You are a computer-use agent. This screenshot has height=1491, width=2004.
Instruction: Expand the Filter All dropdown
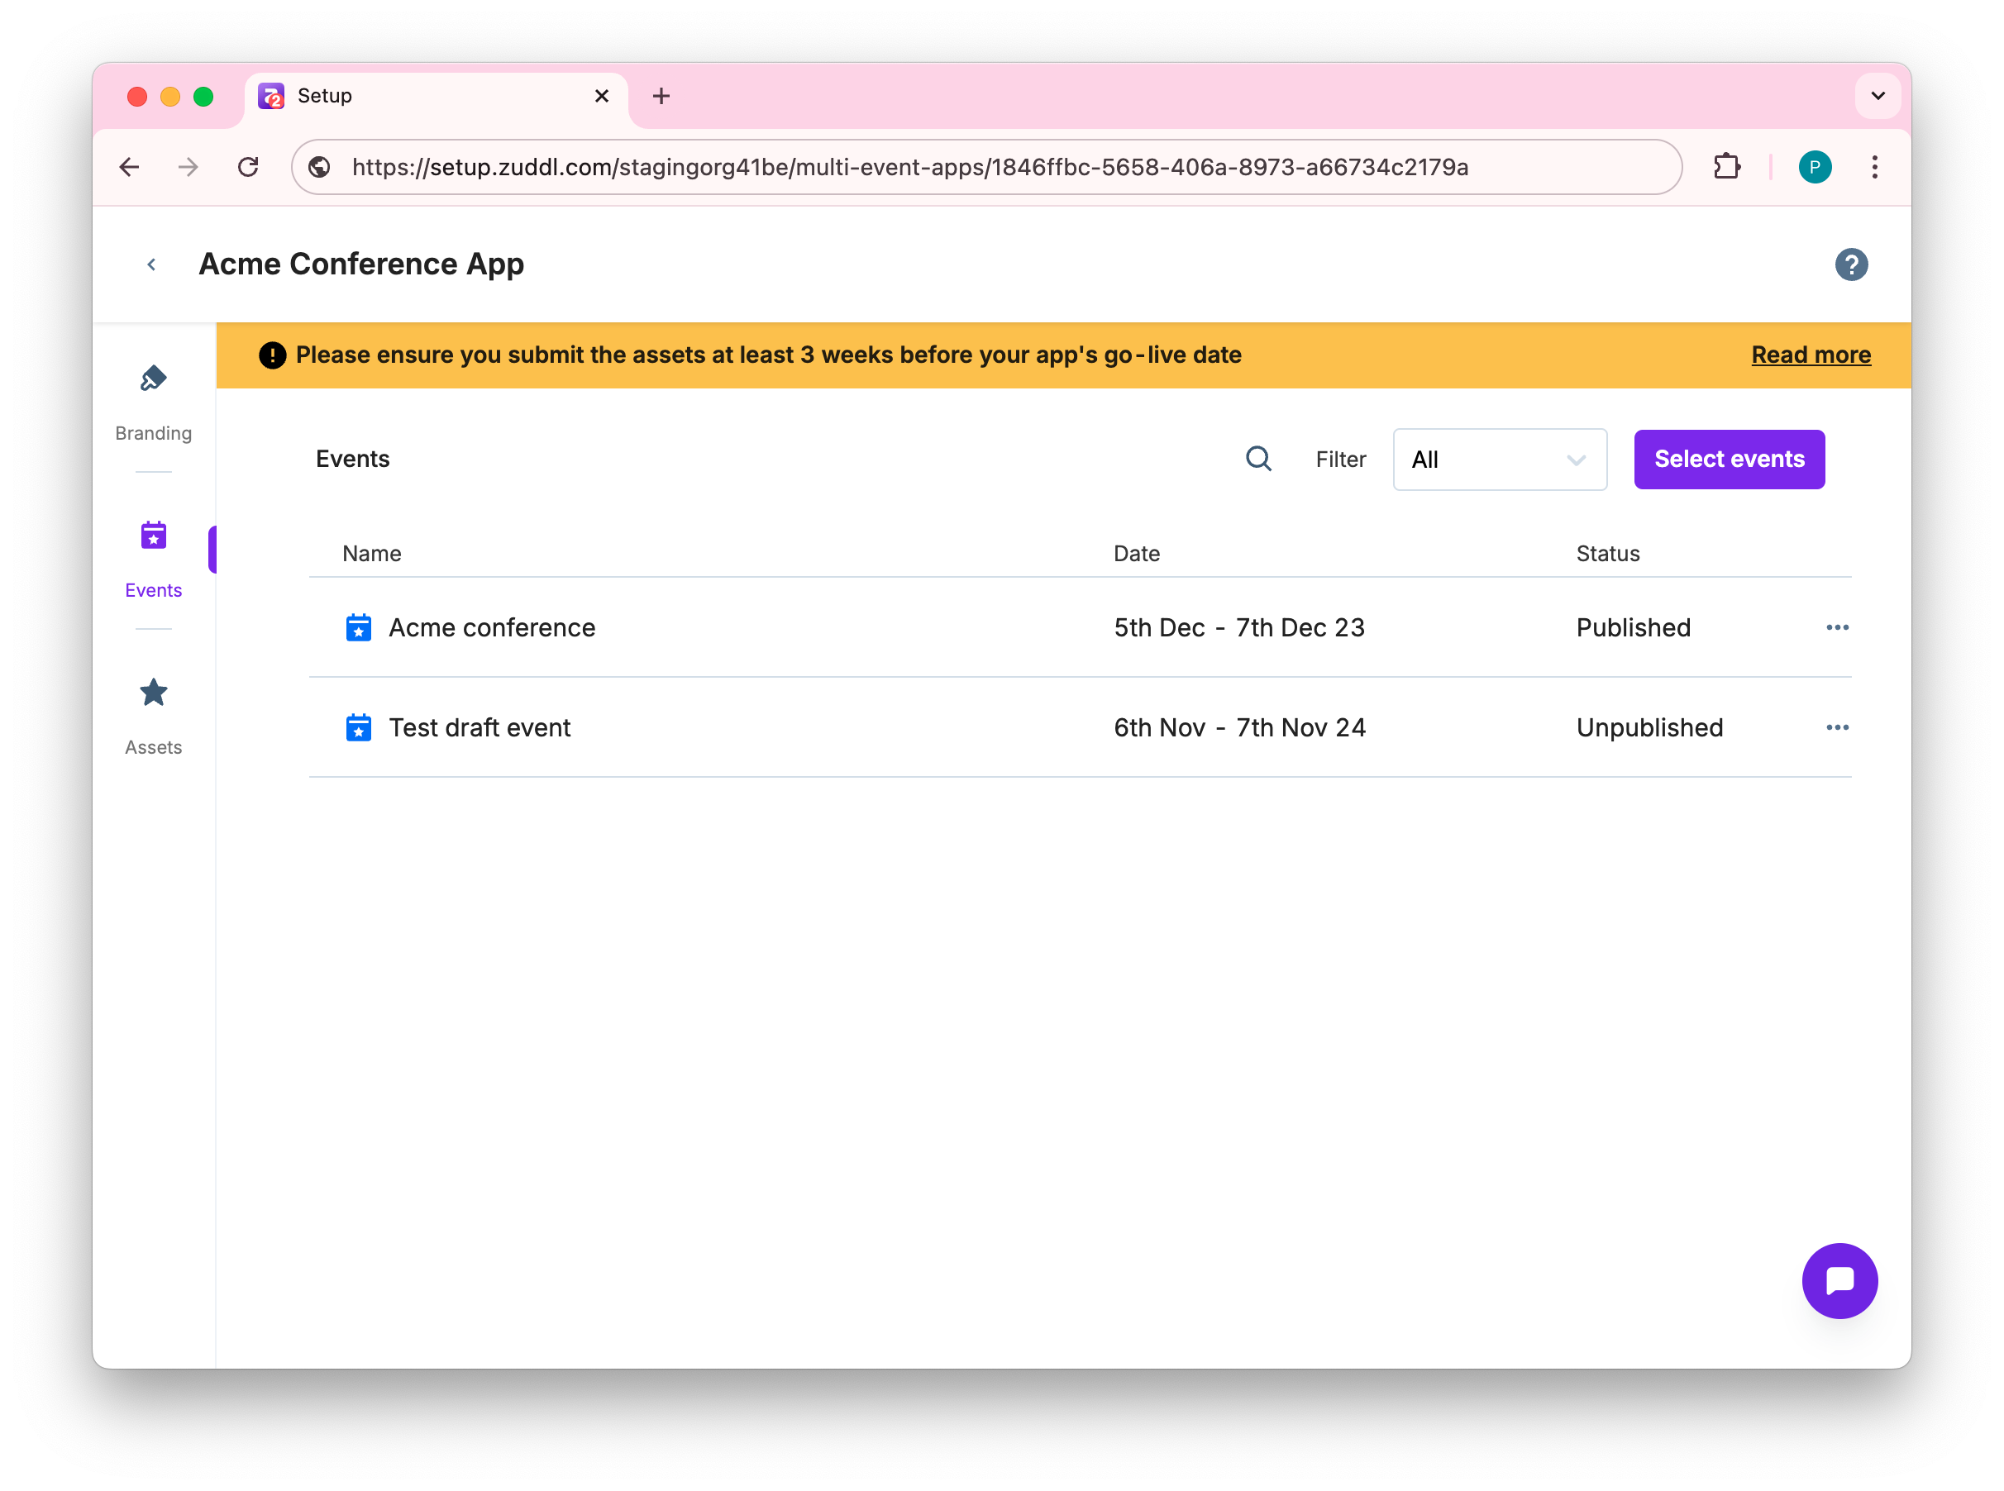1499,460
